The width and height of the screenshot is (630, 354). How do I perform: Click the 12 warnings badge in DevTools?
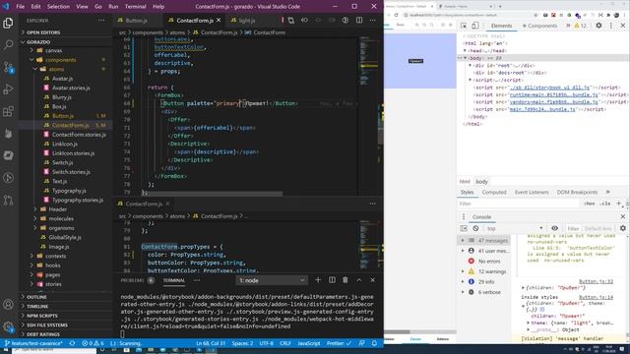(x=581, y=26)
